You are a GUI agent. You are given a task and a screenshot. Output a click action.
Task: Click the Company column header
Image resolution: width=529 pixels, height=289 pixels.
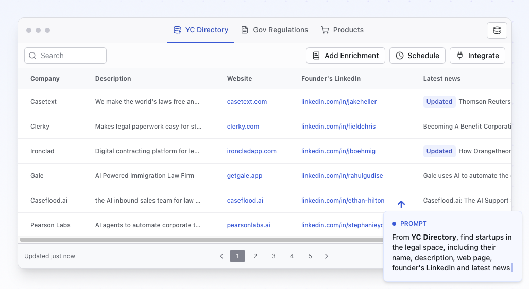(45, 79)
